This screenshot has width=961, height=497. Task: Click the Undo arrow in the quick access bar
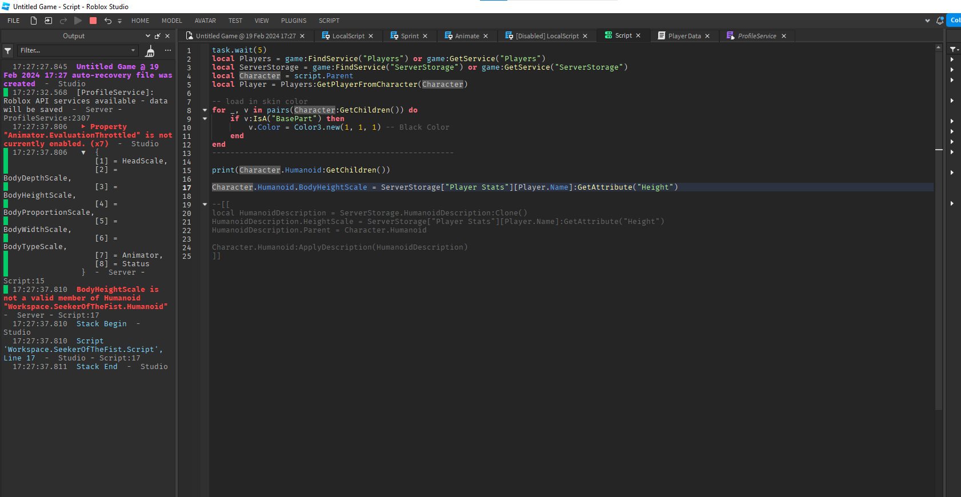tap(107, 21)
